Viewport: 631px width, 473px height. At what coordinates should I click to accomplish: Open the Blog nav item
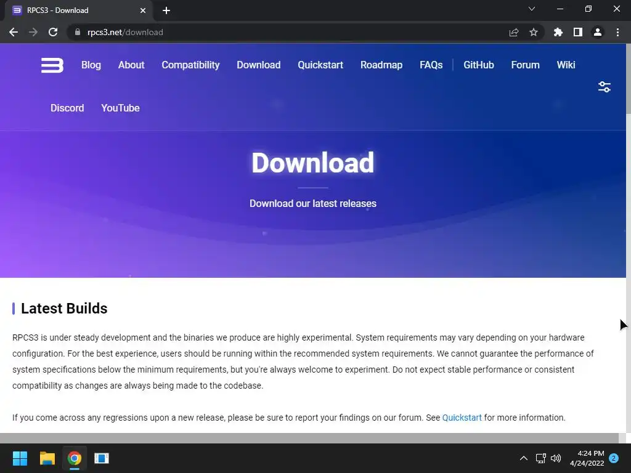91,65
